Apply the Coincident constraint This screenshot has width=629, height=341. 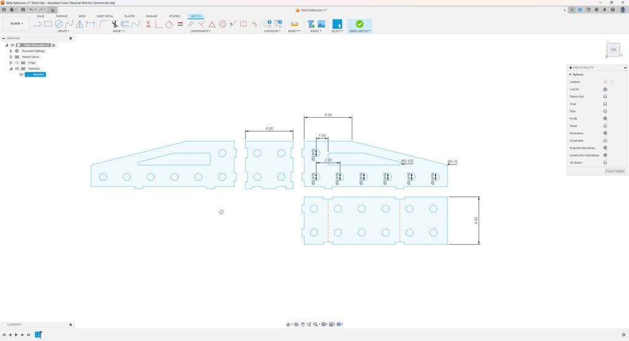[x=159, y=25]
